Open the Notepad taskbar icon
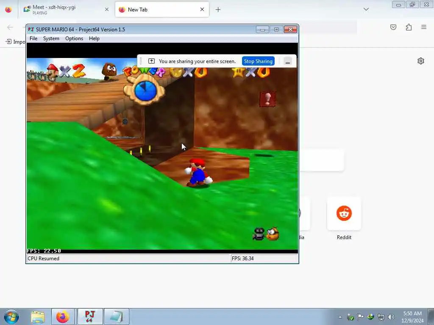434x325 pixels. point(116,317)
